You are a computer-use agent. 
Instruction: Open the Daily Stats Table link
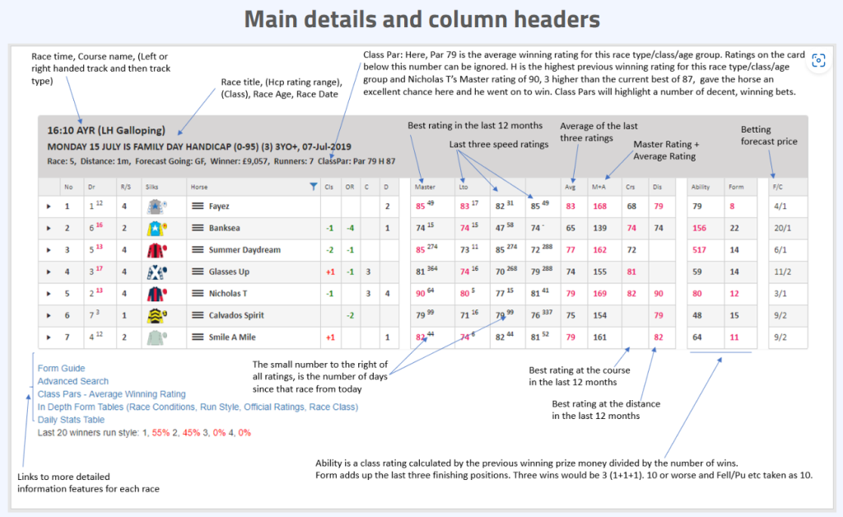[71, 420]
